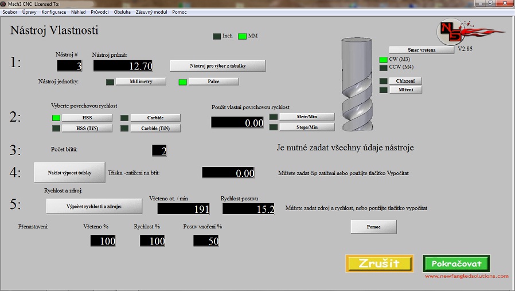
Task: Click the Mach3 CNC title bar icon
Action: (x=3, y=3)
